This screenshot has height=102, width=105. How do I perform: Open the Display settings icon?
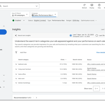click(x=92, y=5)
